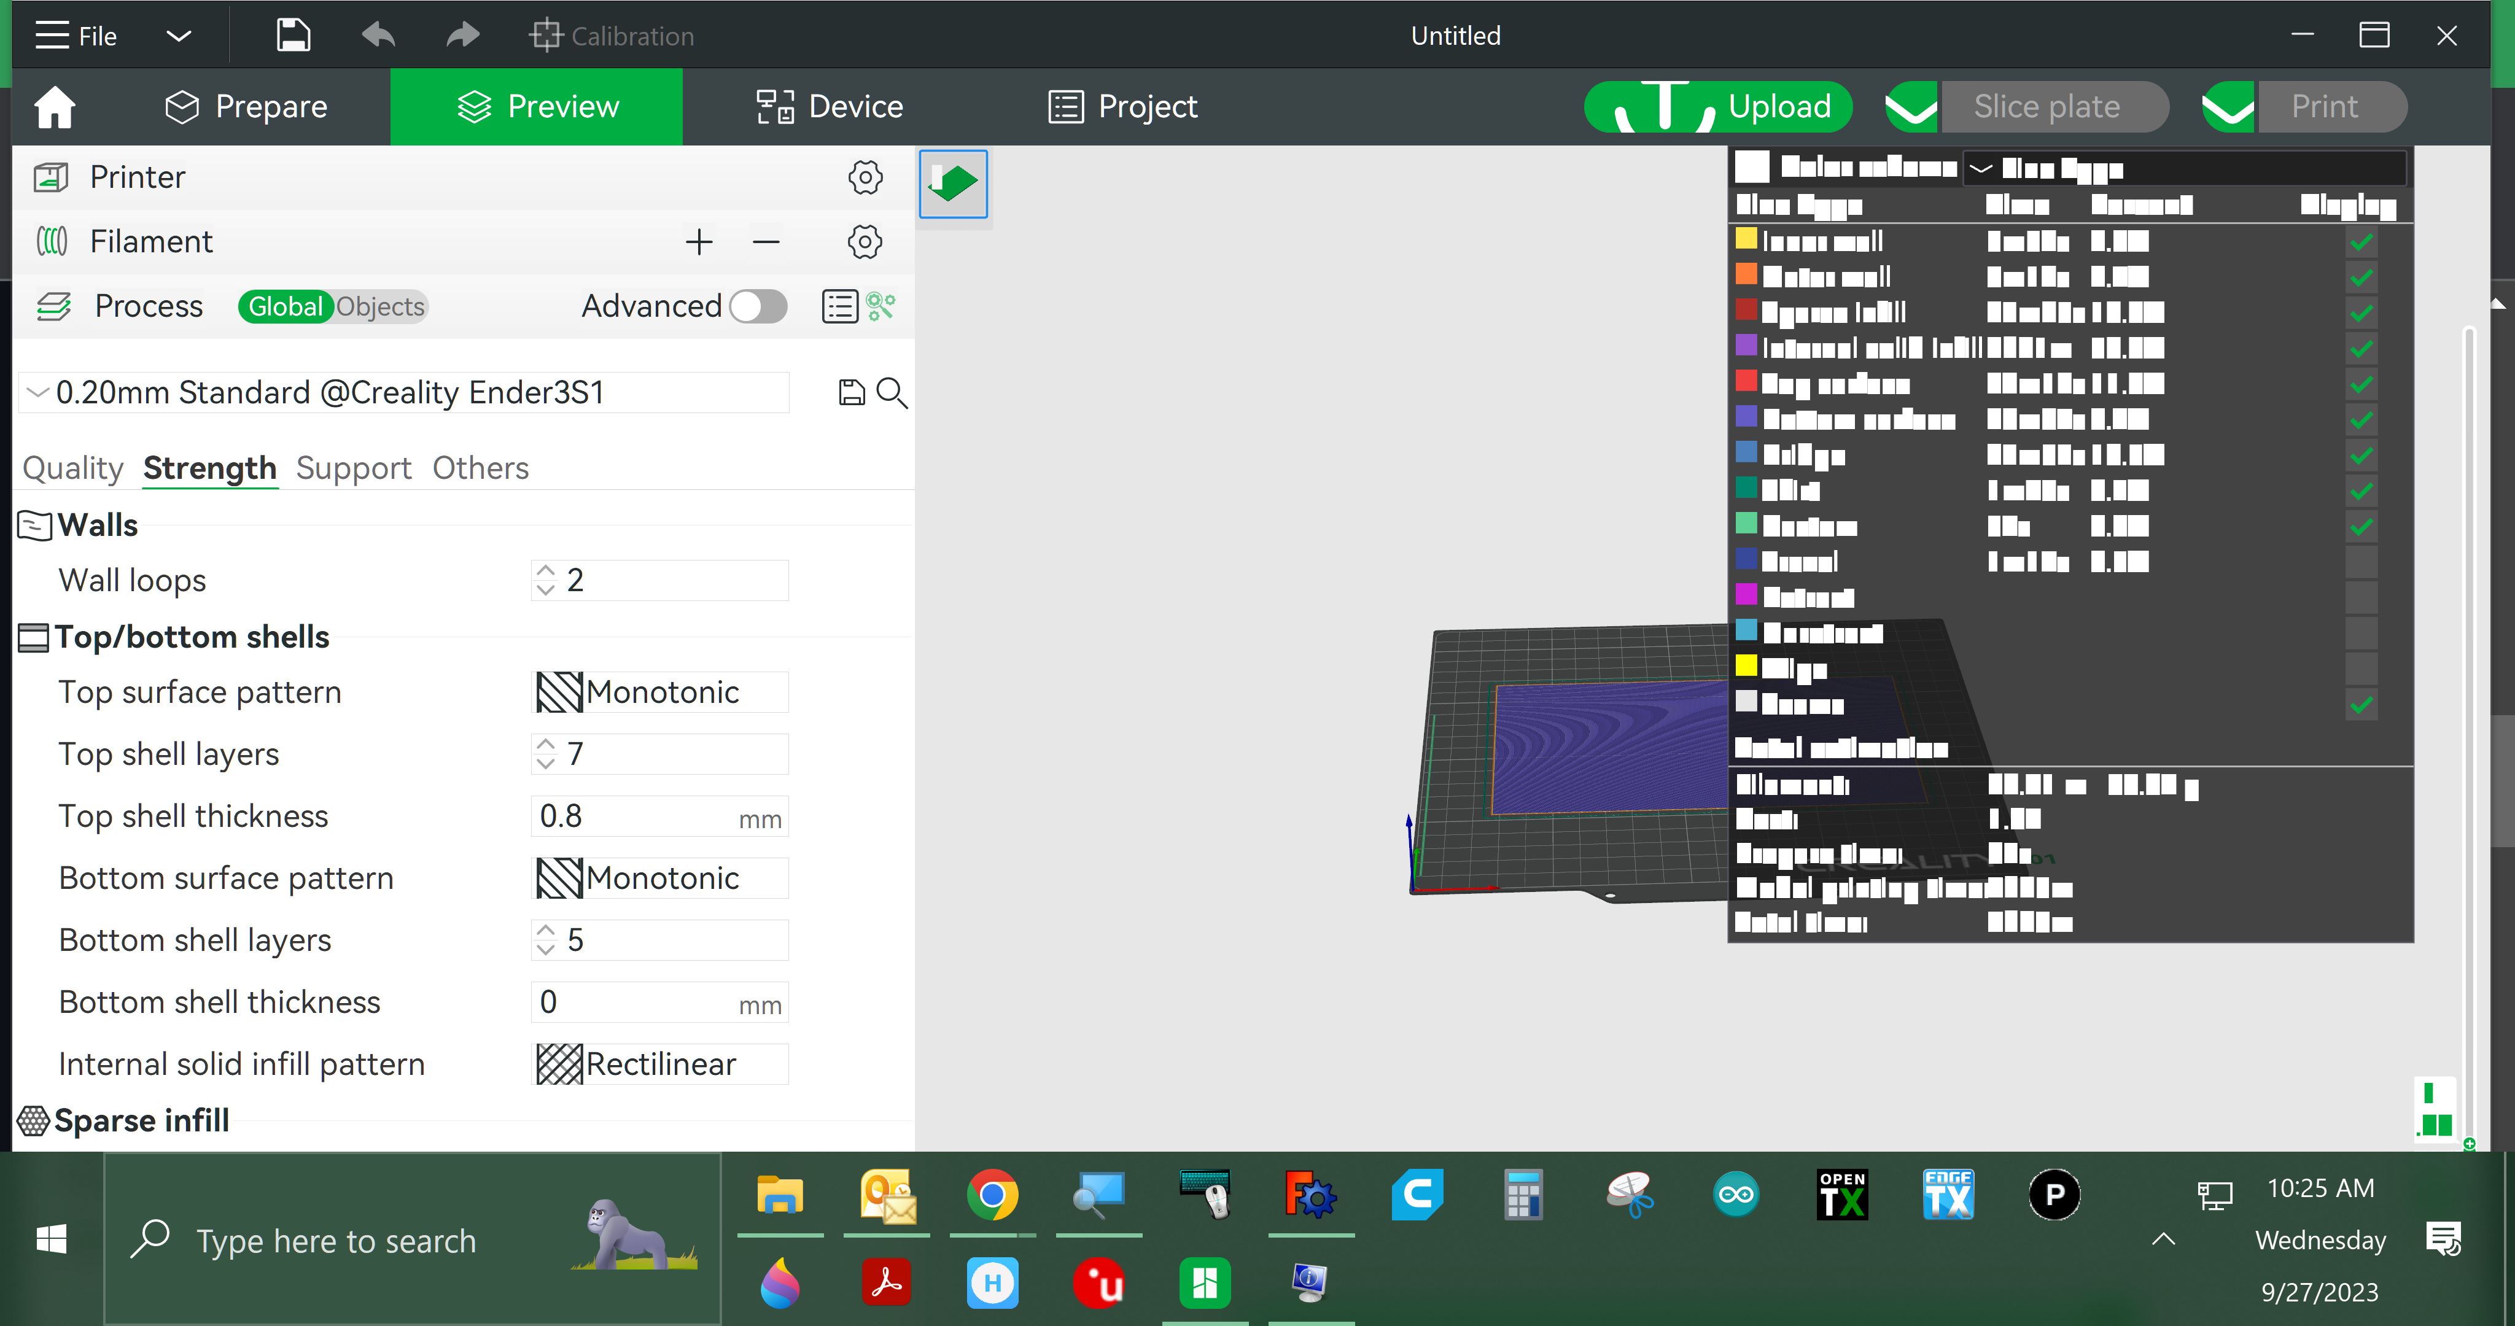The image size is (2515, 1326).
Task: Open Printer settings with the gear icon
Action: tap(864, 177)
